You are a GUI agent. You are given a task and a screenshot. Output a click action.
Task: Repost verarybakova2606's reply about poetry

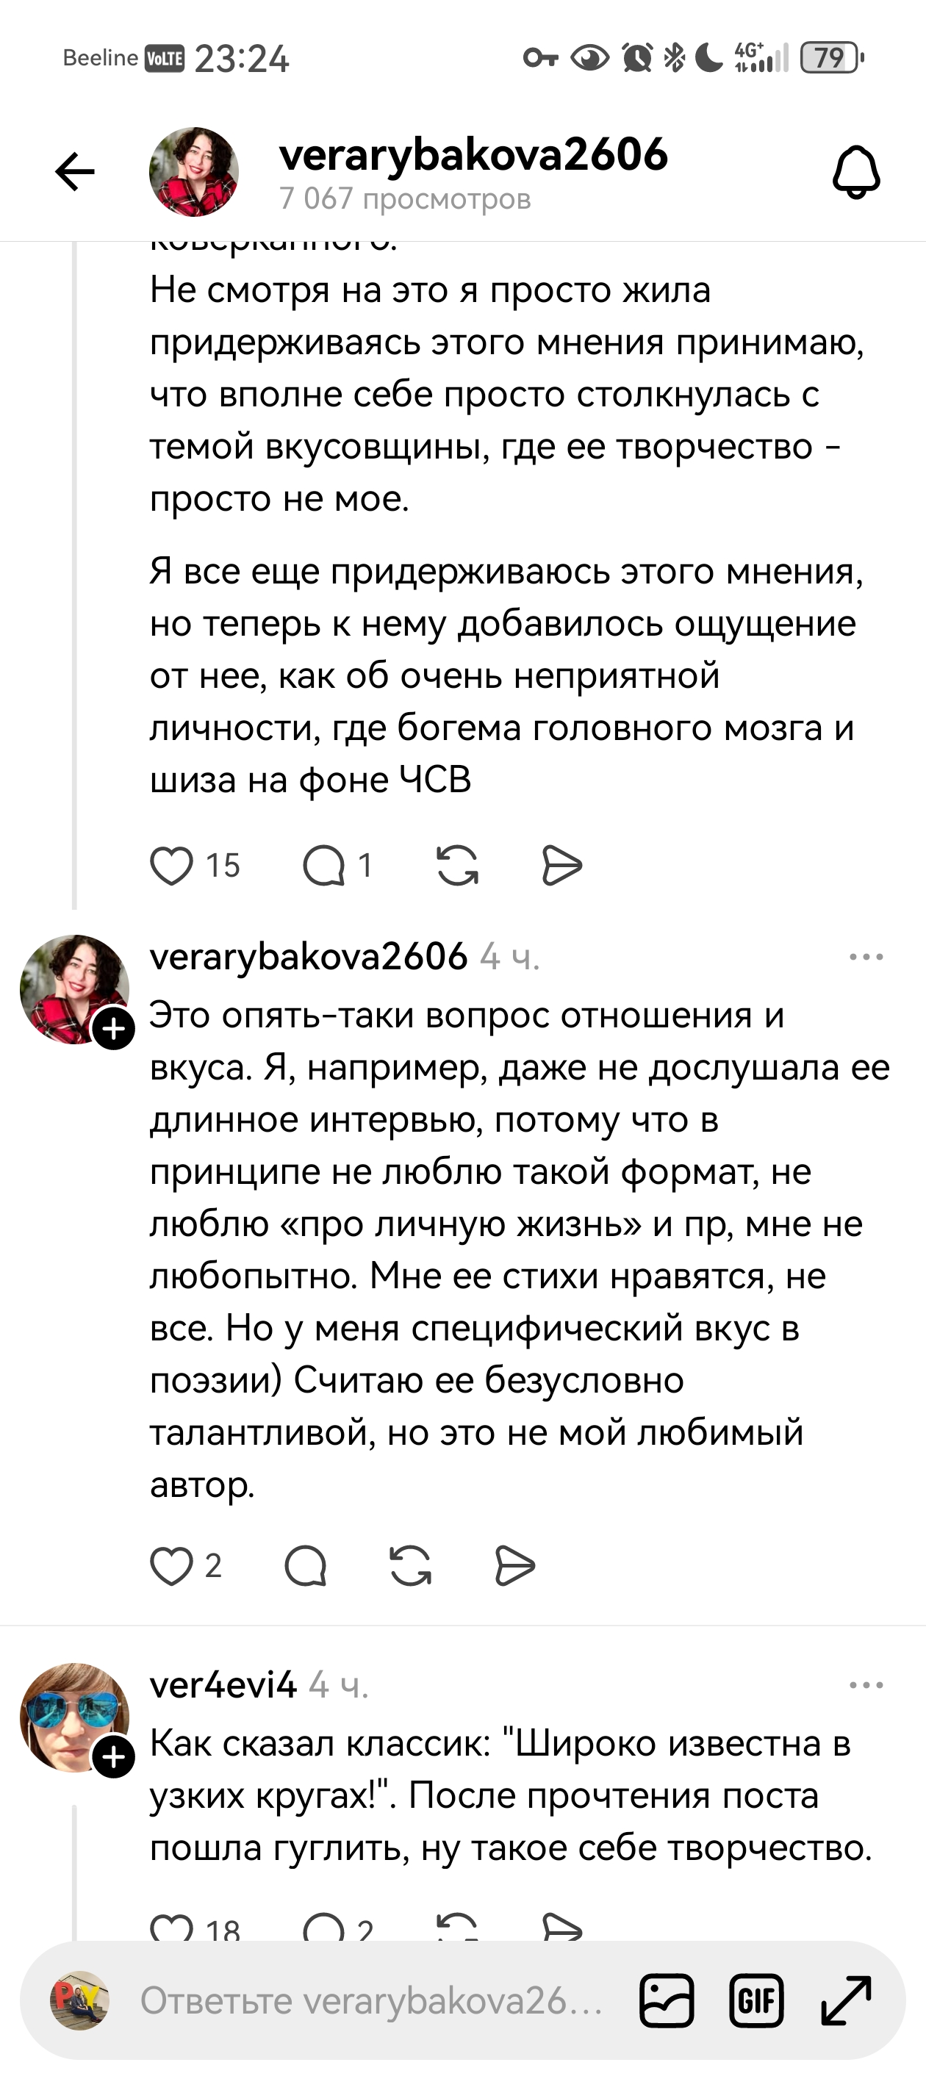[411, 1565]
